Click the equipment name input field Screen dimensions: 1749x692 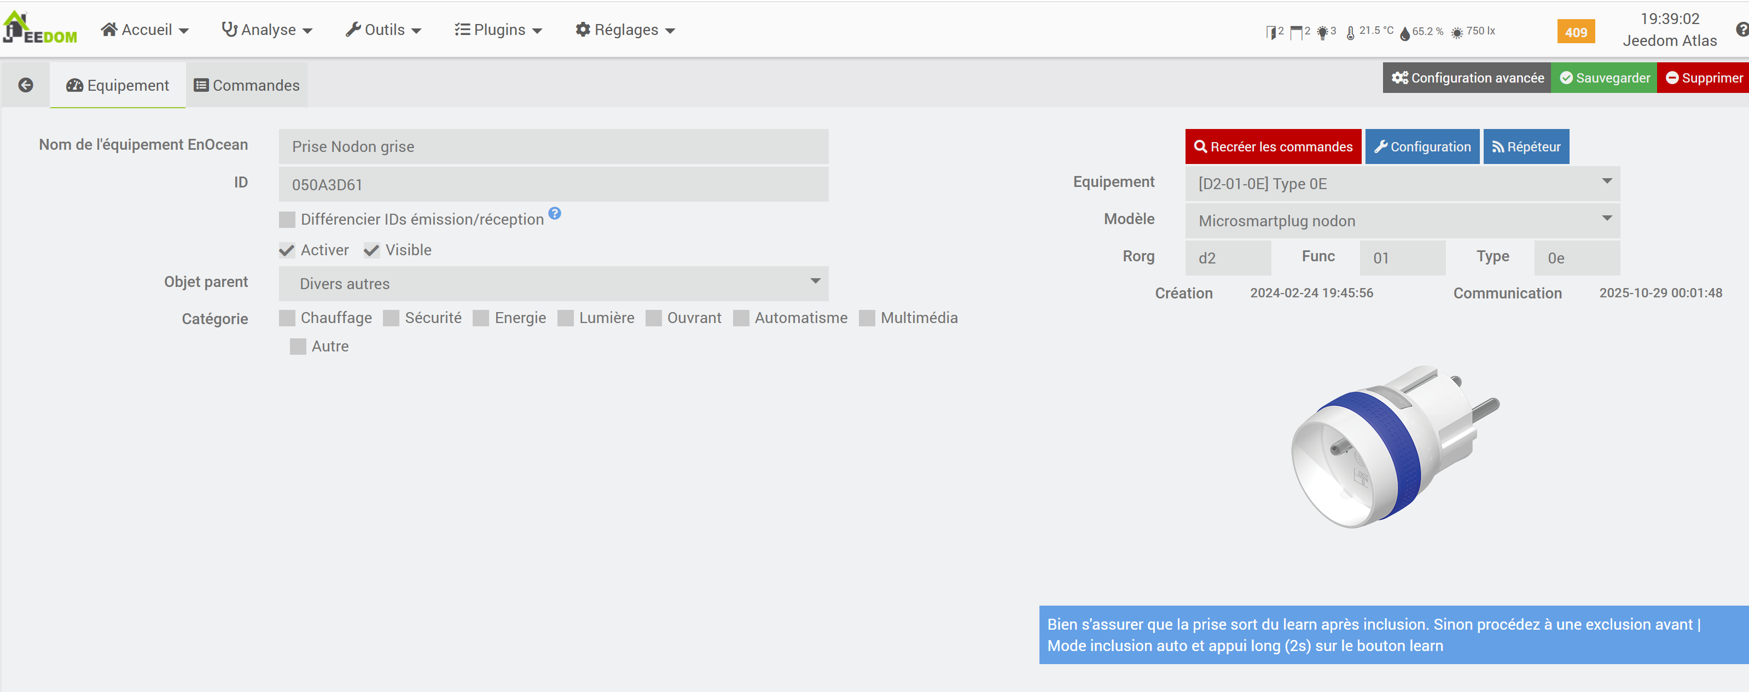pyautogui.click(x=553, y=146)
